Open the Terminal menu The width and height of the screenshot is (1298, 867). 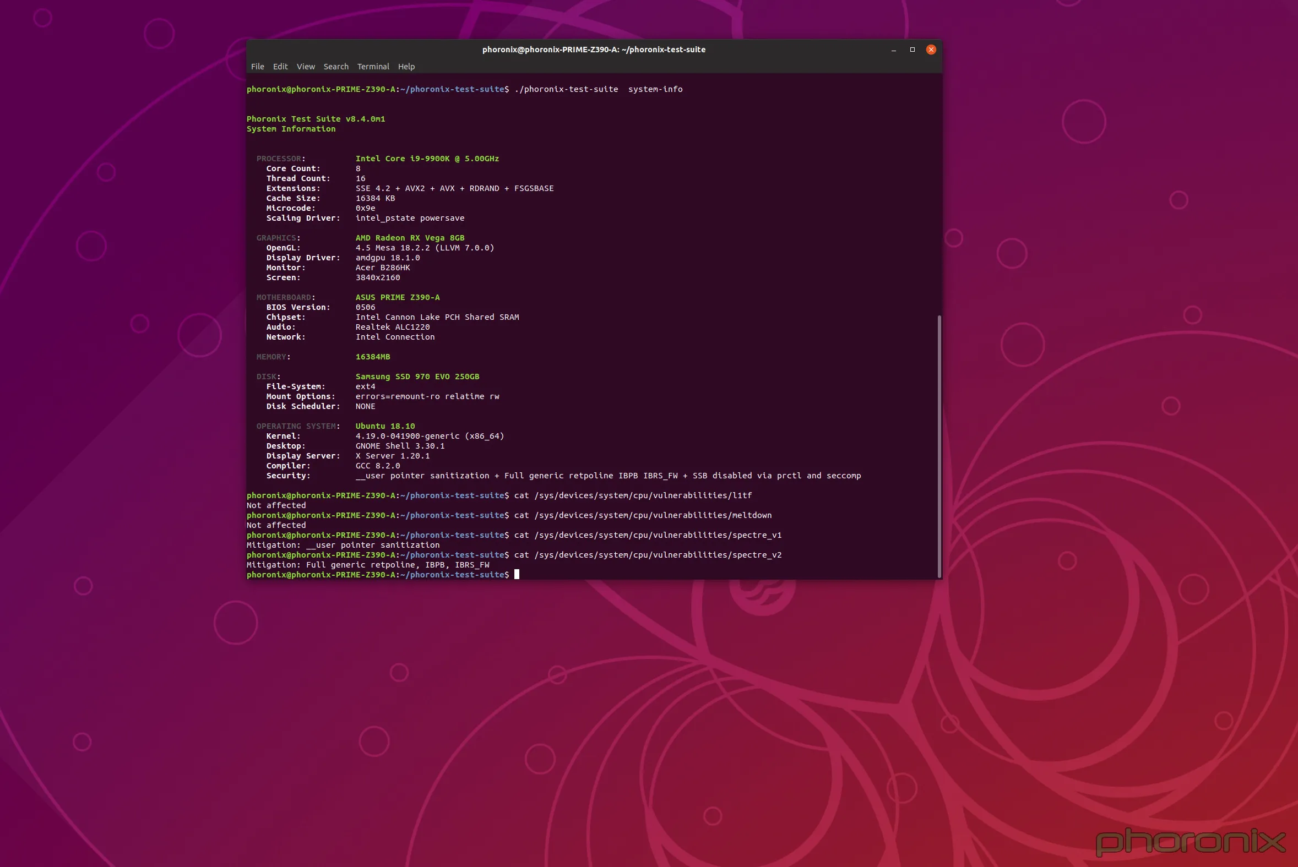[373, 67]
